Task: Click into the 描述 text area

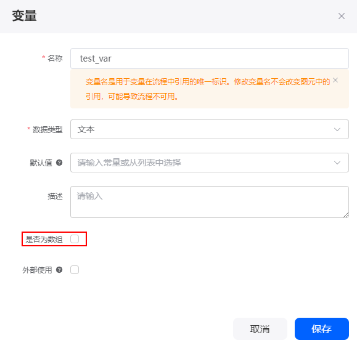Action: (x=210, y=202)
